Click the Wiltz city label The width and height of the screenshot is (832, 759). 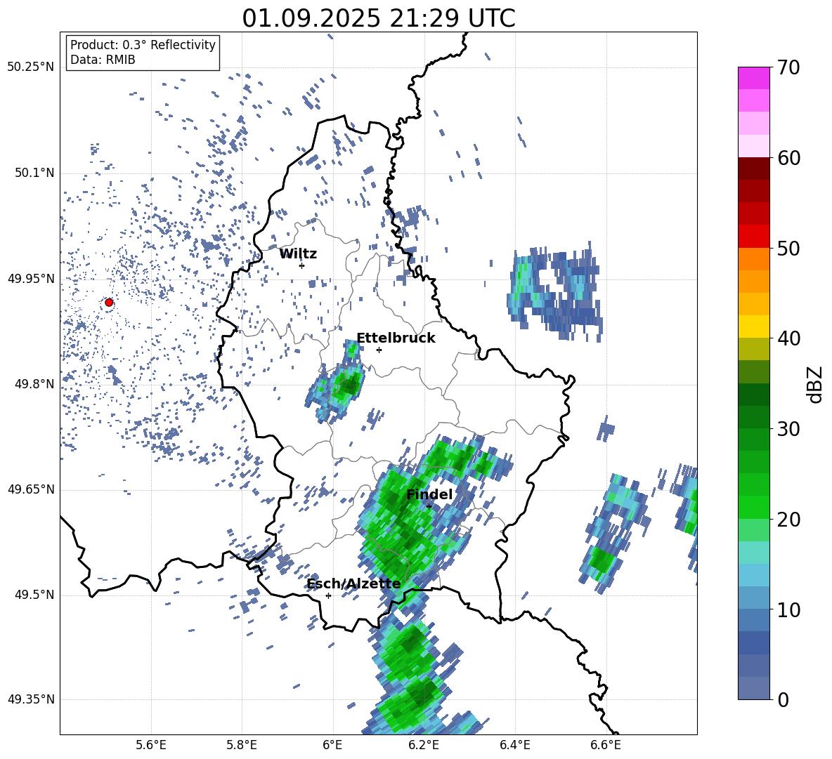[298, 254]
